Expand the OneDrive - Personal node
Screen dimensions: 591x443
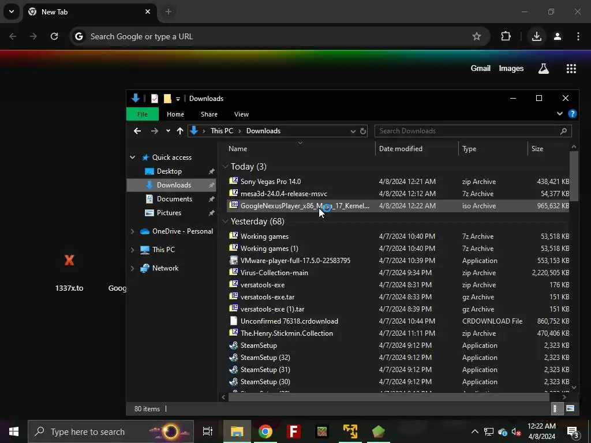[x=133, y=231]
